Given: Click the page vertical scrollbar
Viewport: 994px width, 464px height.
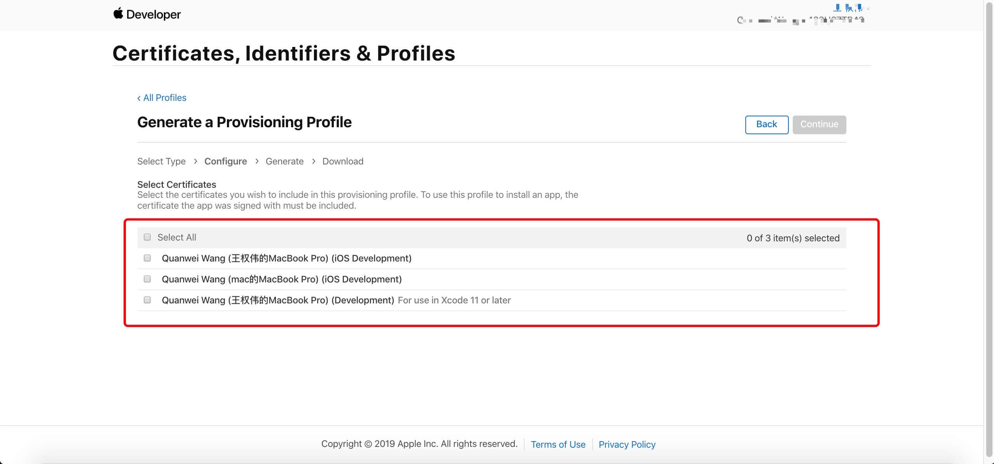Looking at the screenshot, I should tap(989, 229).
